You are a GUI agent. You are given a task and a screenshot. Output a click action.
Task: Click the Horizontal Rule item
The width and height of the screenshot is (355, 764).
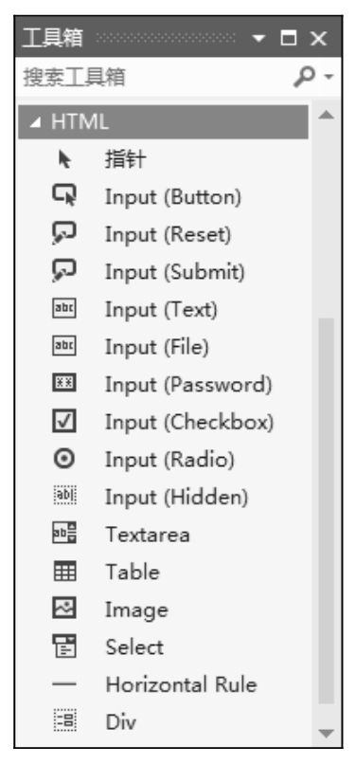coord(164,684)
